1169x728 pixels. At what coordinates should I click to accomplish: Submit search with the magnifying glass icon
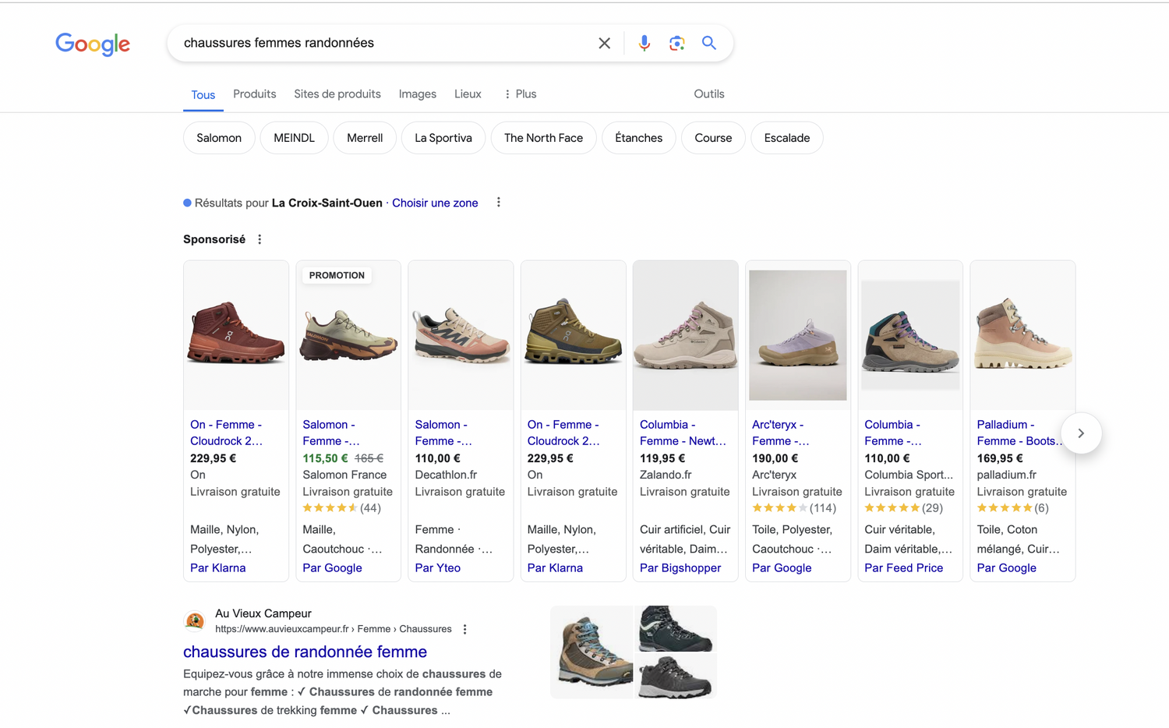(708, 43)
